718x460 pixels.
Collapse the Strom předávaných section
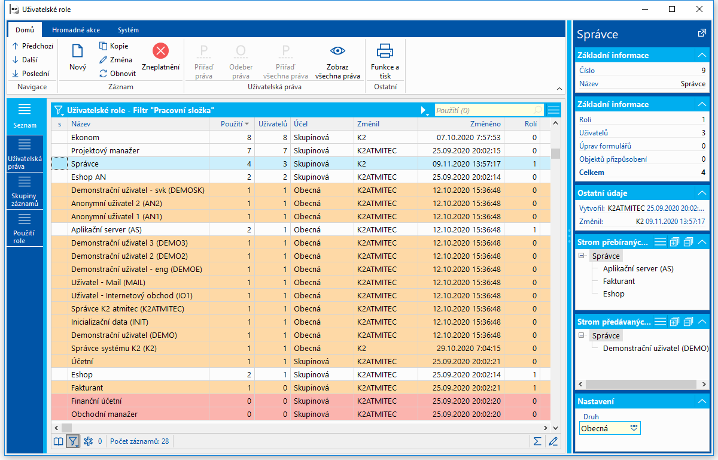702,322
